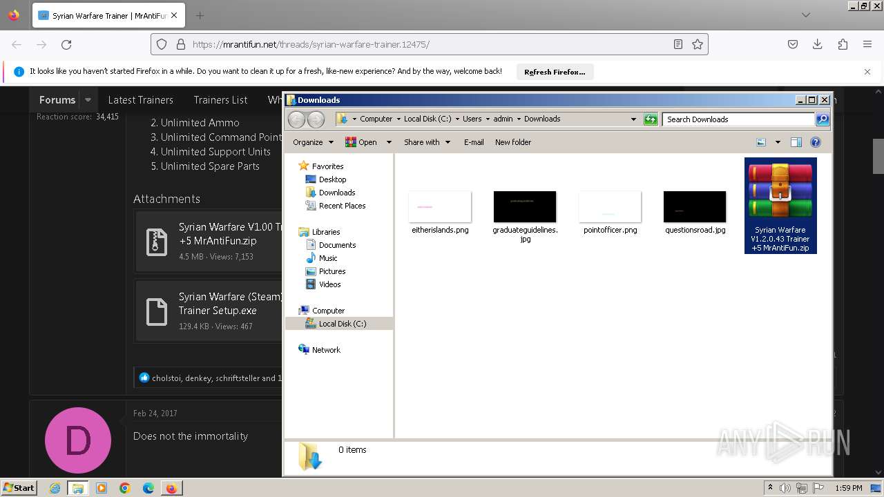Screen dimensions: 884x497
Task: Click admin breadcrumb segment
Action: tap(503, 119)
